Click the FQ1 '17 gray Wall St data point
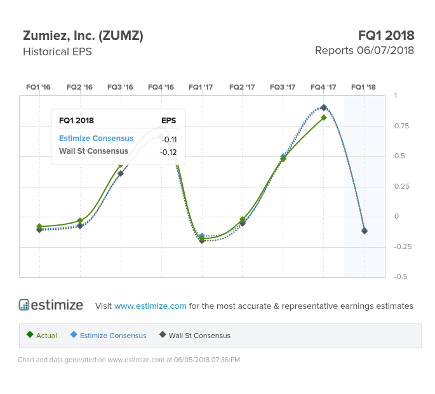The height and width of the screenshot is (394, 435). (202, 241)
